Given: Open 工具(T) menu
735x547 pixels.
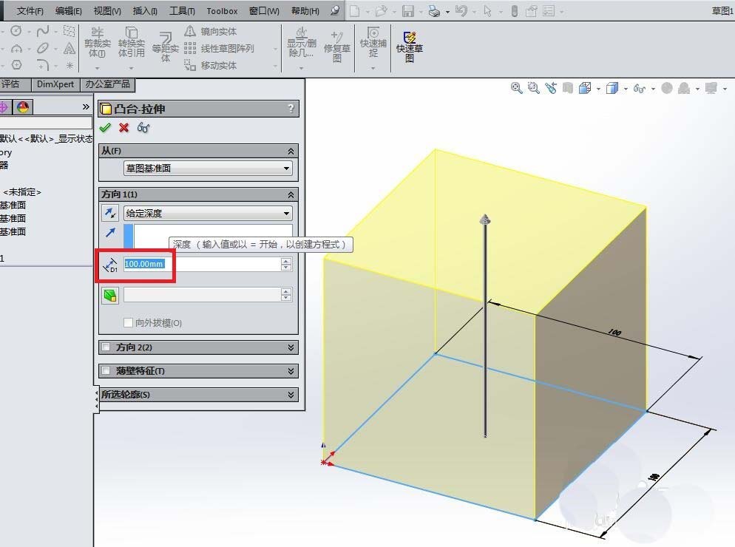Looking at the screenshot, I should point(182,11).
